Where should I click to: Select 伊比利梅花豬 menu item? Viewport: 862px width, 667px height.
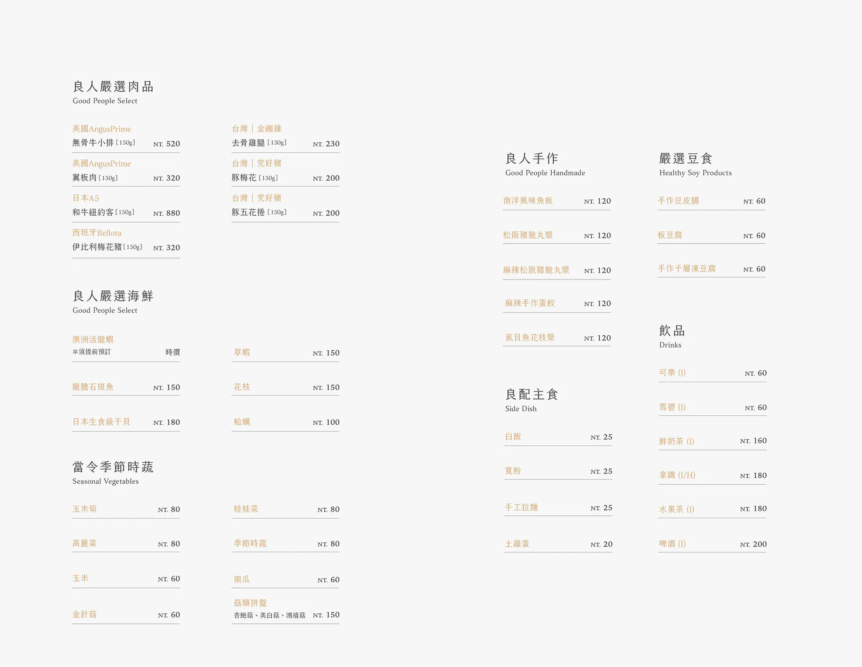click(x=97, y=247)
